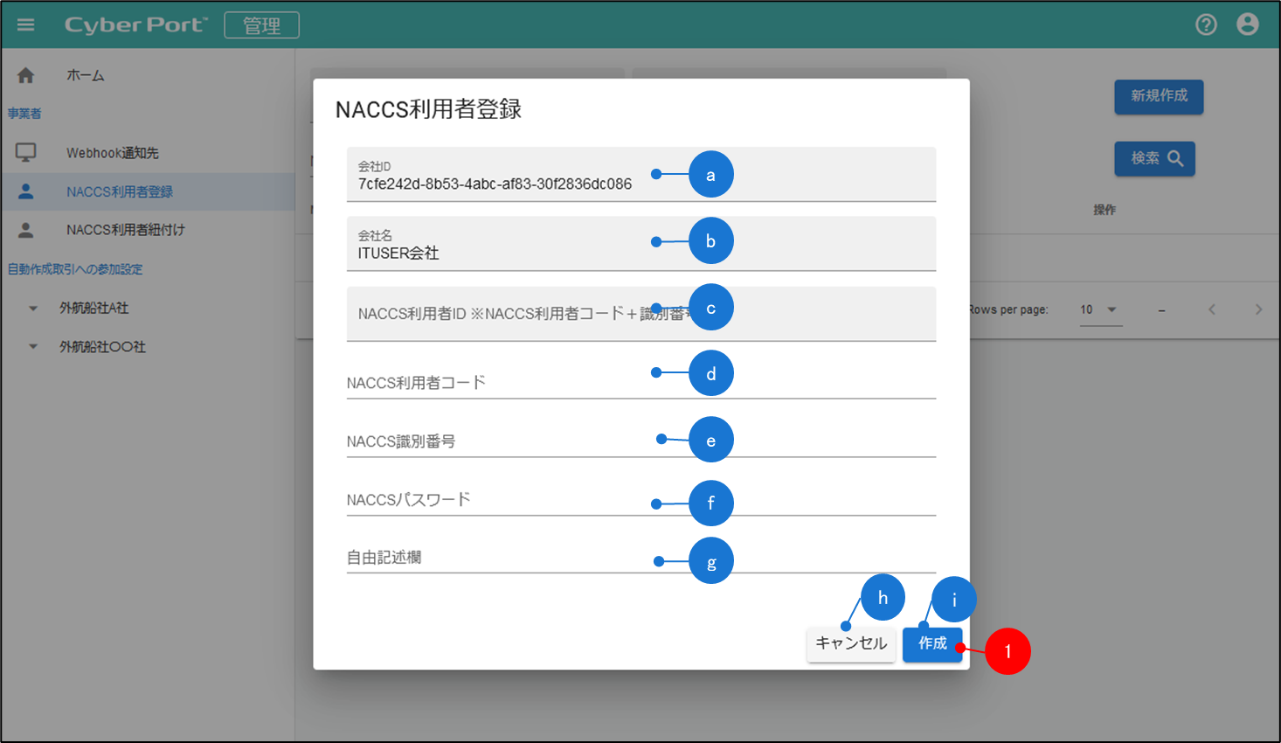The height and width of the screenshot is (743, 1281).
Task: Click the 検索 search button
Action: (x=1154, y=159)
